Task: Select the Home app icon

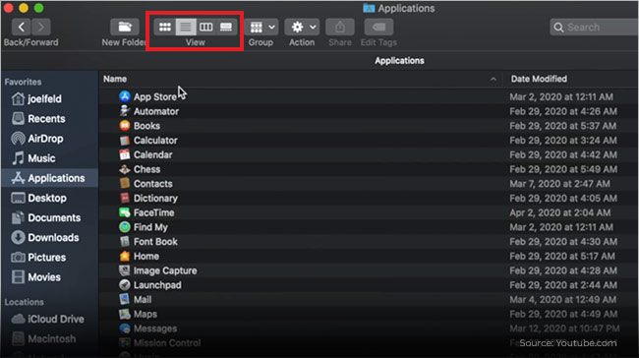Action: tap(125, 256)
